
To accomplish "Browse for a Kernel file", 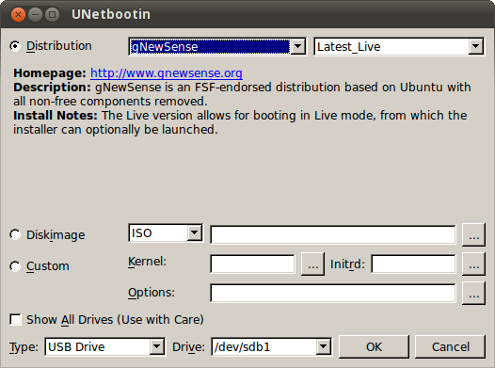I will click(x=312, y=264).
